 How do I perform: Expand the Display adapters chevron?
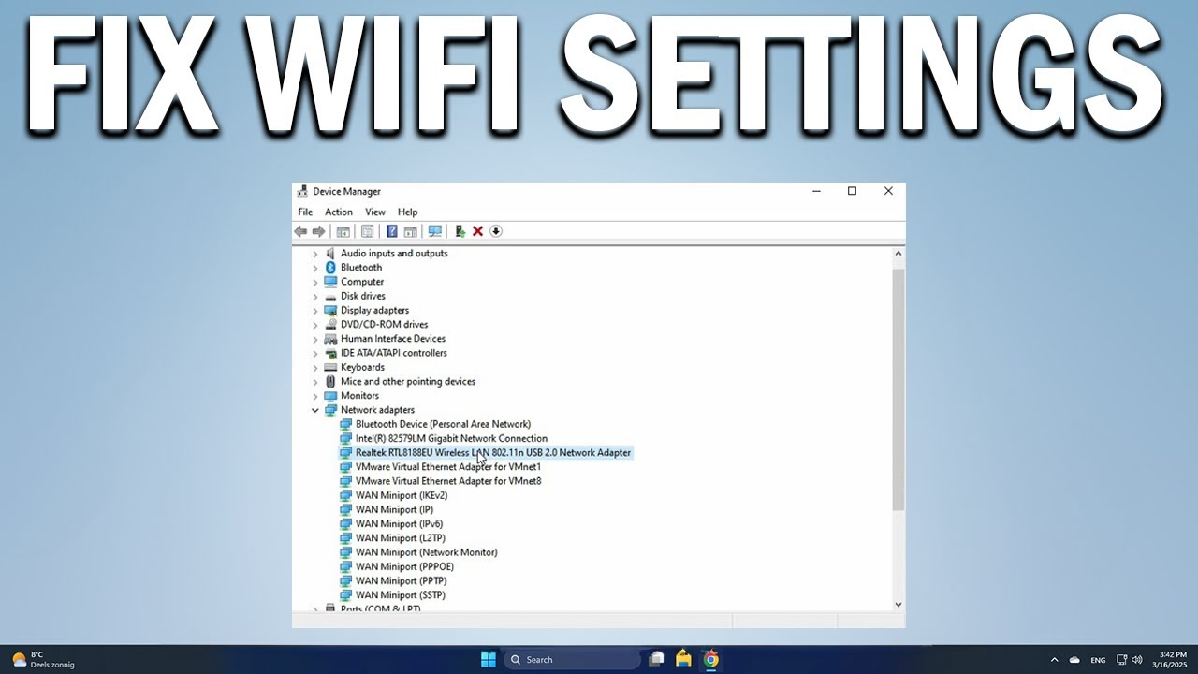[x=315, y=311]
